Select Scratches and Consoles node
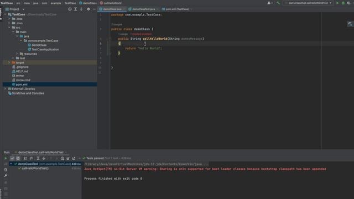 (28, 93)
